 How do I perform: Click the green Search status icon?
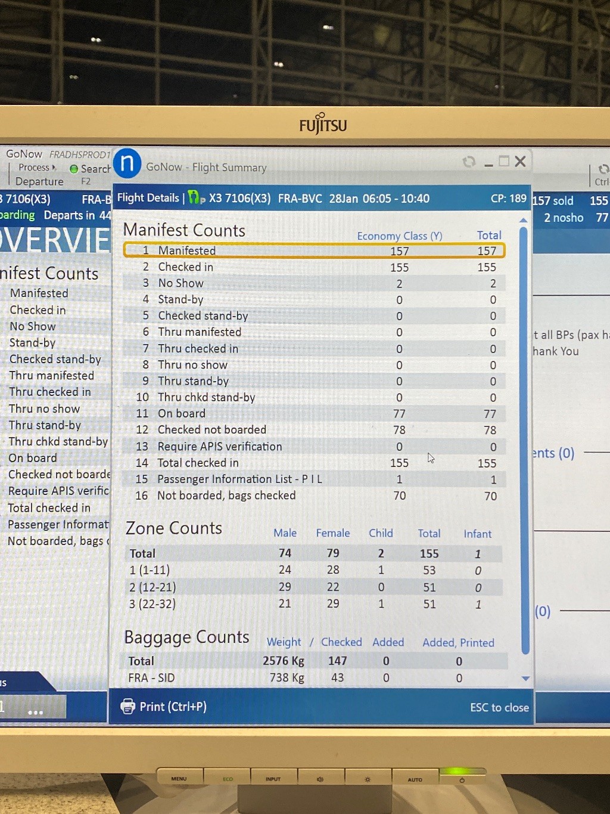click(74, 169)
